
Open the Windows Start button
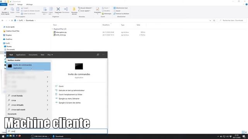coord(3,136)
